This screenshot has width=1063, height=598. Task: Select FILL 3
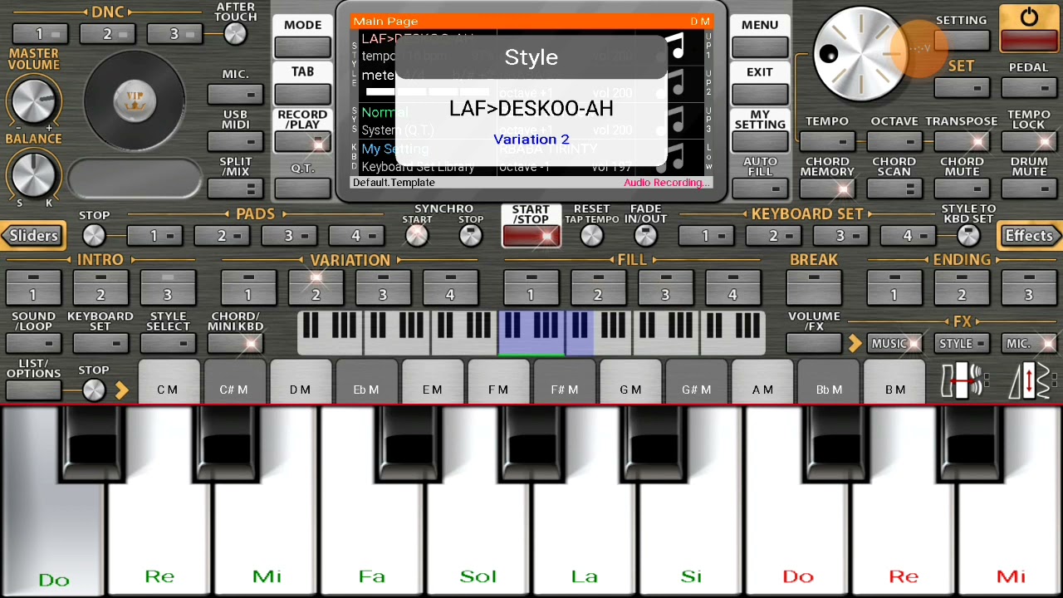pyautogui.click(x=665, y=287)
